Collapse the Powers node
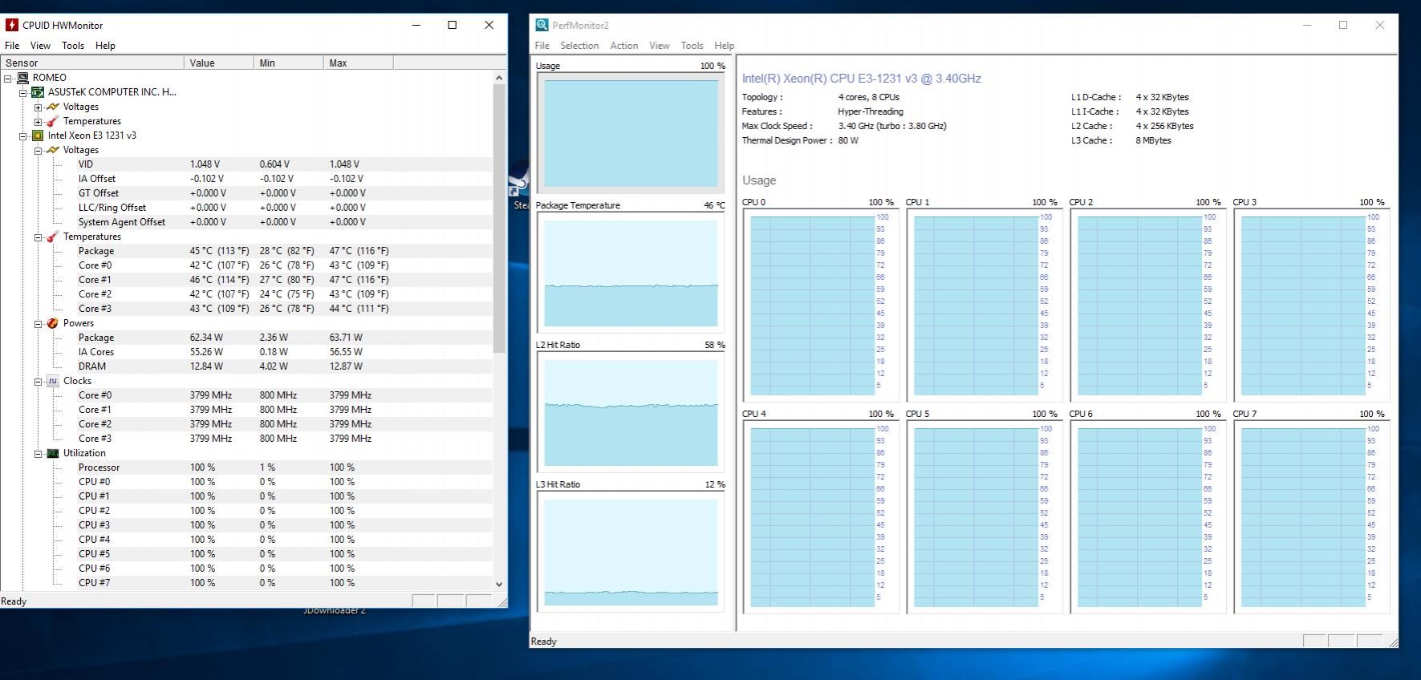The height and width of the screenshot is (680, 1421). pyautogui.click(x=38, y=323)
